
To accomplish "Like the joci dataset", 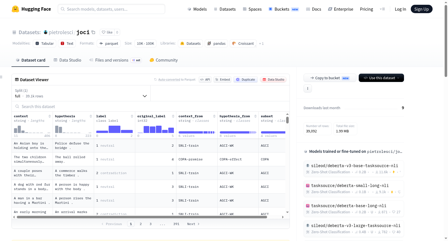I will pos(107,32).
